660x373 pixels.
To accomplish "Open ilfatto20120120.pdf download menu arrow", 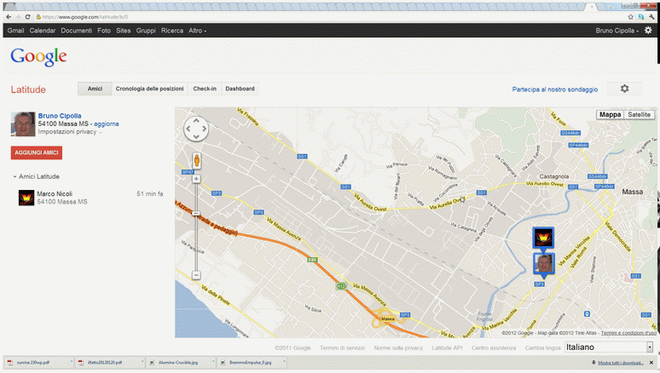I will [x=142, y=362].
